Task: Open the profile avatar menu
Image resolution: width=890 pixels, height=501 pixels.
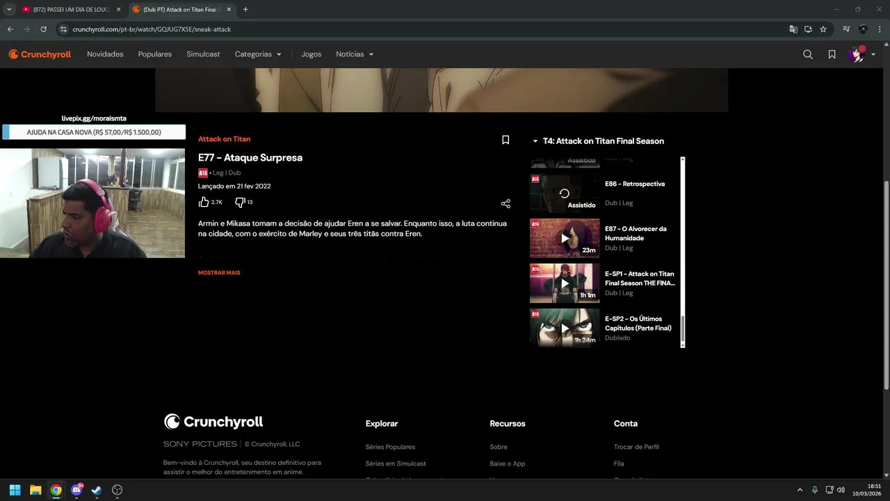Action: [x=857, y=54]
